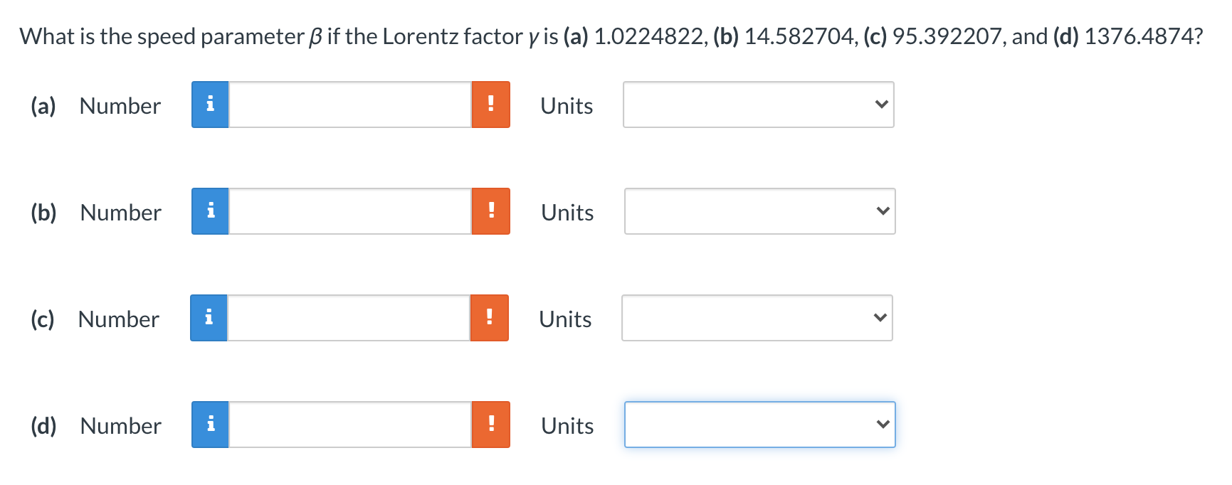Click the orange warning icon for part (a)
Screen dimensions: 1232x485
pos(491,105)
